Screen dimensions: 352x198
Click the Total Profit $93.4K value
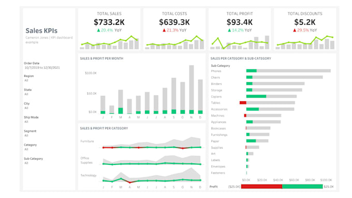(240, 22)
